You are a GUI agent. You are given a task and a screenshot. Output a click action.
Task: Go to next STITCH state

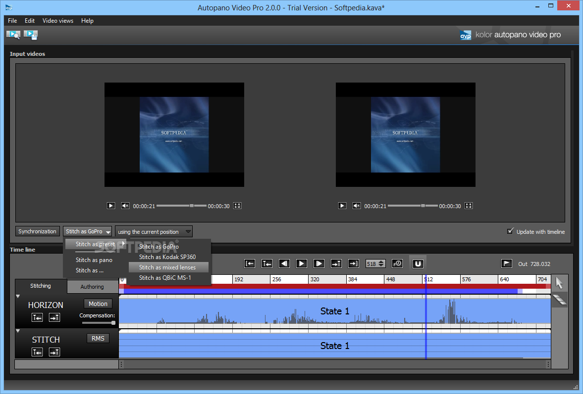tap(54, 352)
